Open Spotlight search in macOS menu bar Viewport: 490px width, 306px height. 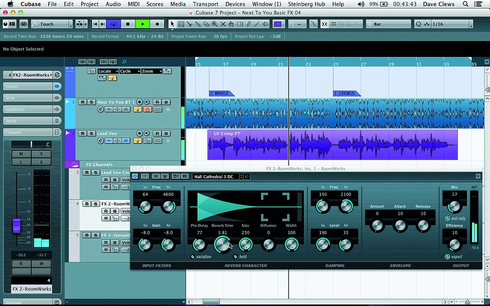(x=465, y=4)
